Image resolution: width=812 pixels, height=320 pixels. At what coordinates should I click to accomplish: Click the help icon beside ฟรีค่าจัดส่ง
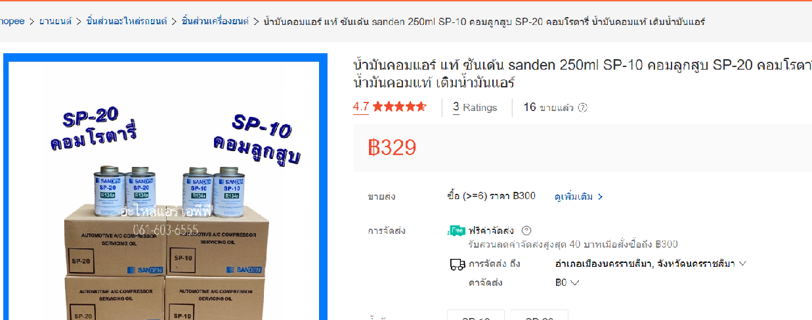pos(526,231)
